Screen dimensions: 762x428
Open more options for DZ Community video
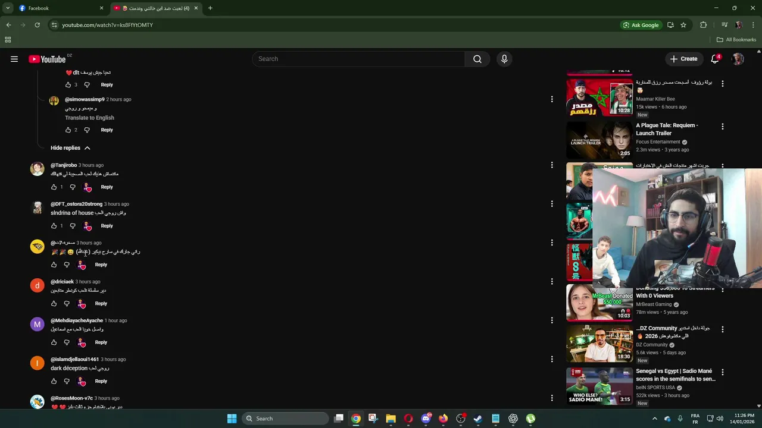723,329
